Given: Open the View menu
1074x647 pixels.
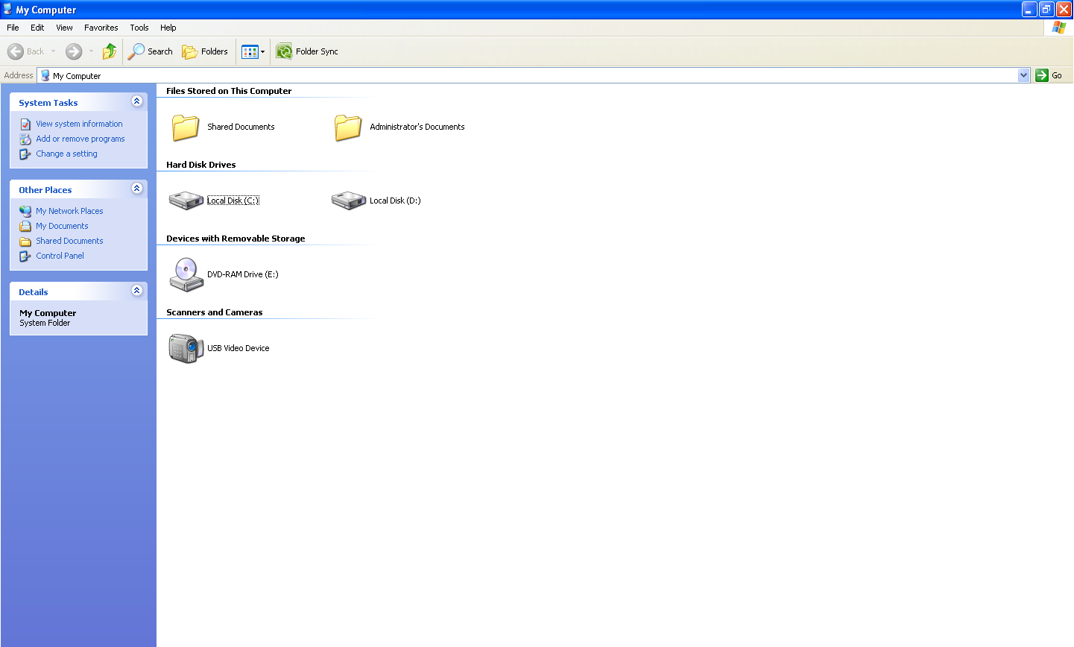Looking at the screenshot, I should 65,28.
